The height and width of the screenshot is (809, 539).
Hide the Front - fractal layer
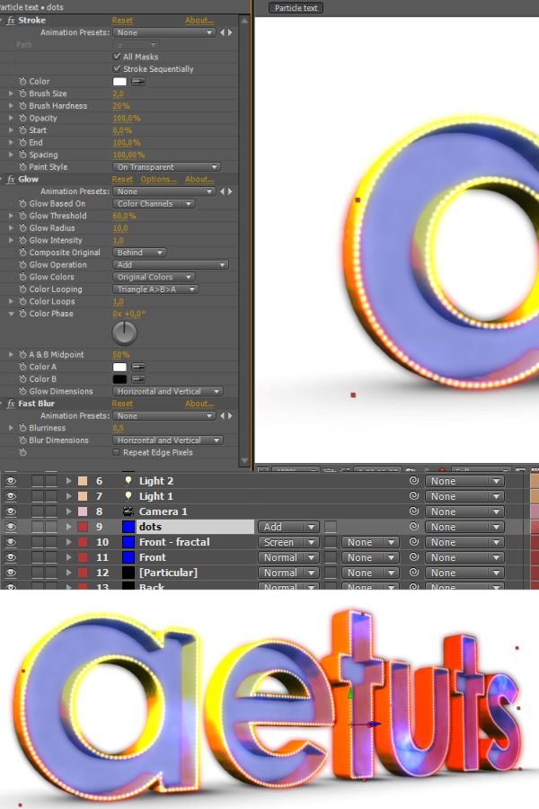point(10,542)
